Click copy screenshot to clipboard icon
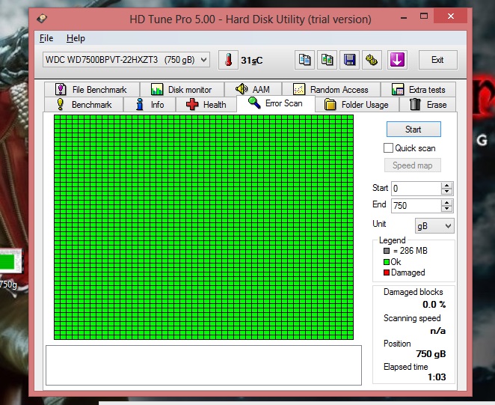The height and width of the screenshot is (405, 495). tap(327, 60)
